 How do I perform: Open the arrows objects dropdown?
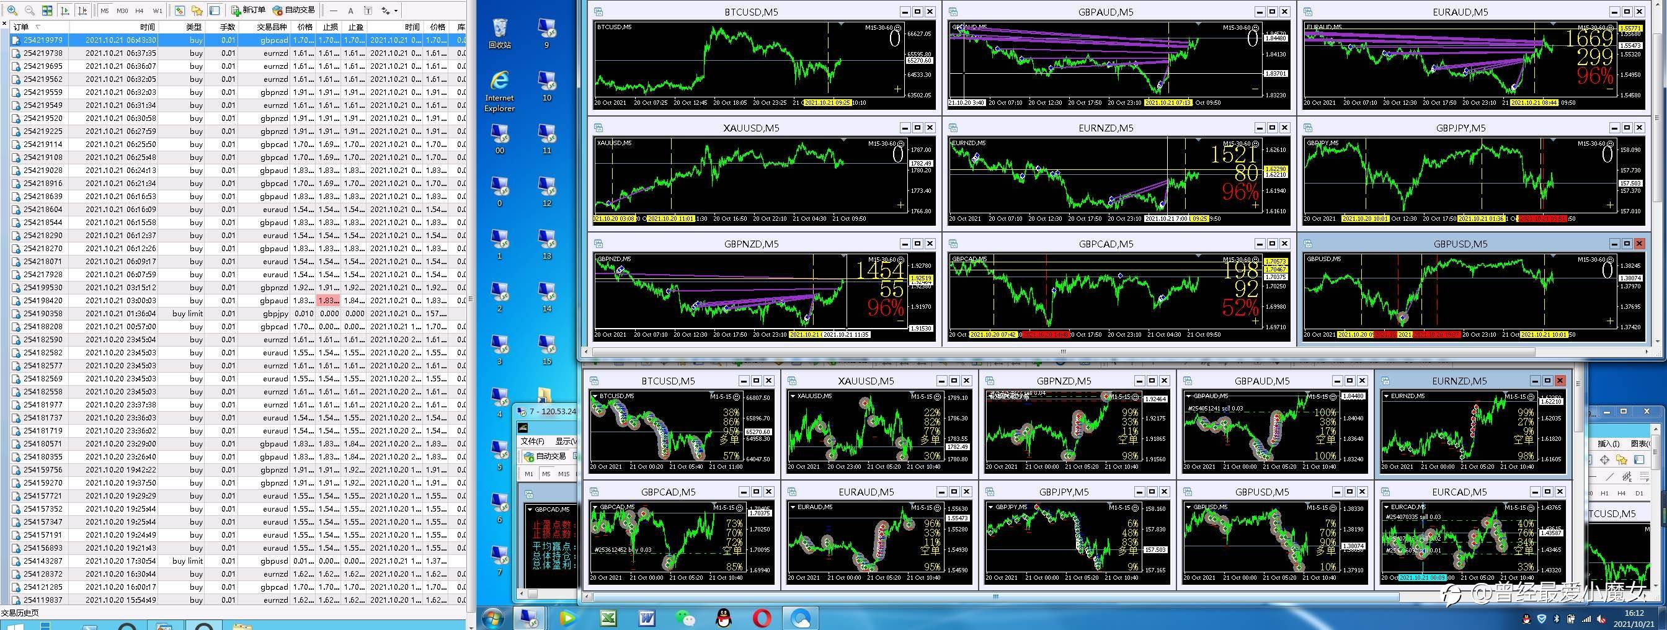coord(389,11)
